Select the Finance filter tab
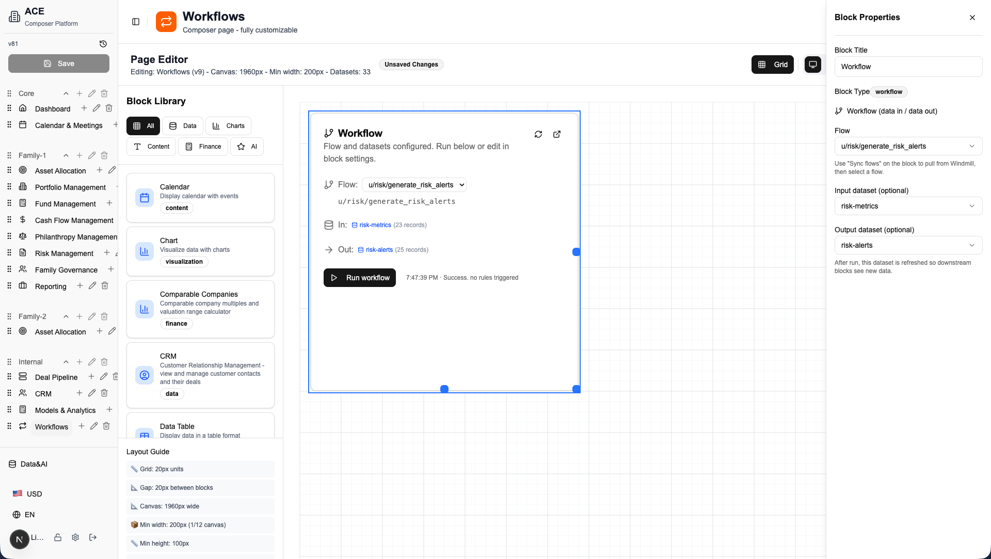The width and height of the screenshot is (991, 559). click(x=203, y=147)
